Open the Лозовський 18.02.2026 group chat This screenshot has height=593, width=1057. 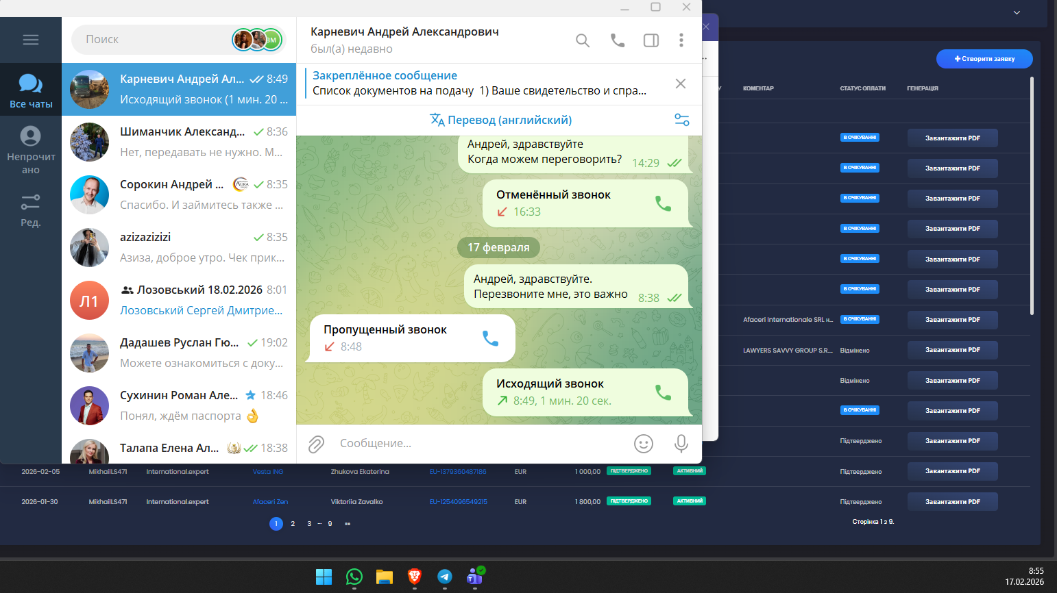pos(179,300)
